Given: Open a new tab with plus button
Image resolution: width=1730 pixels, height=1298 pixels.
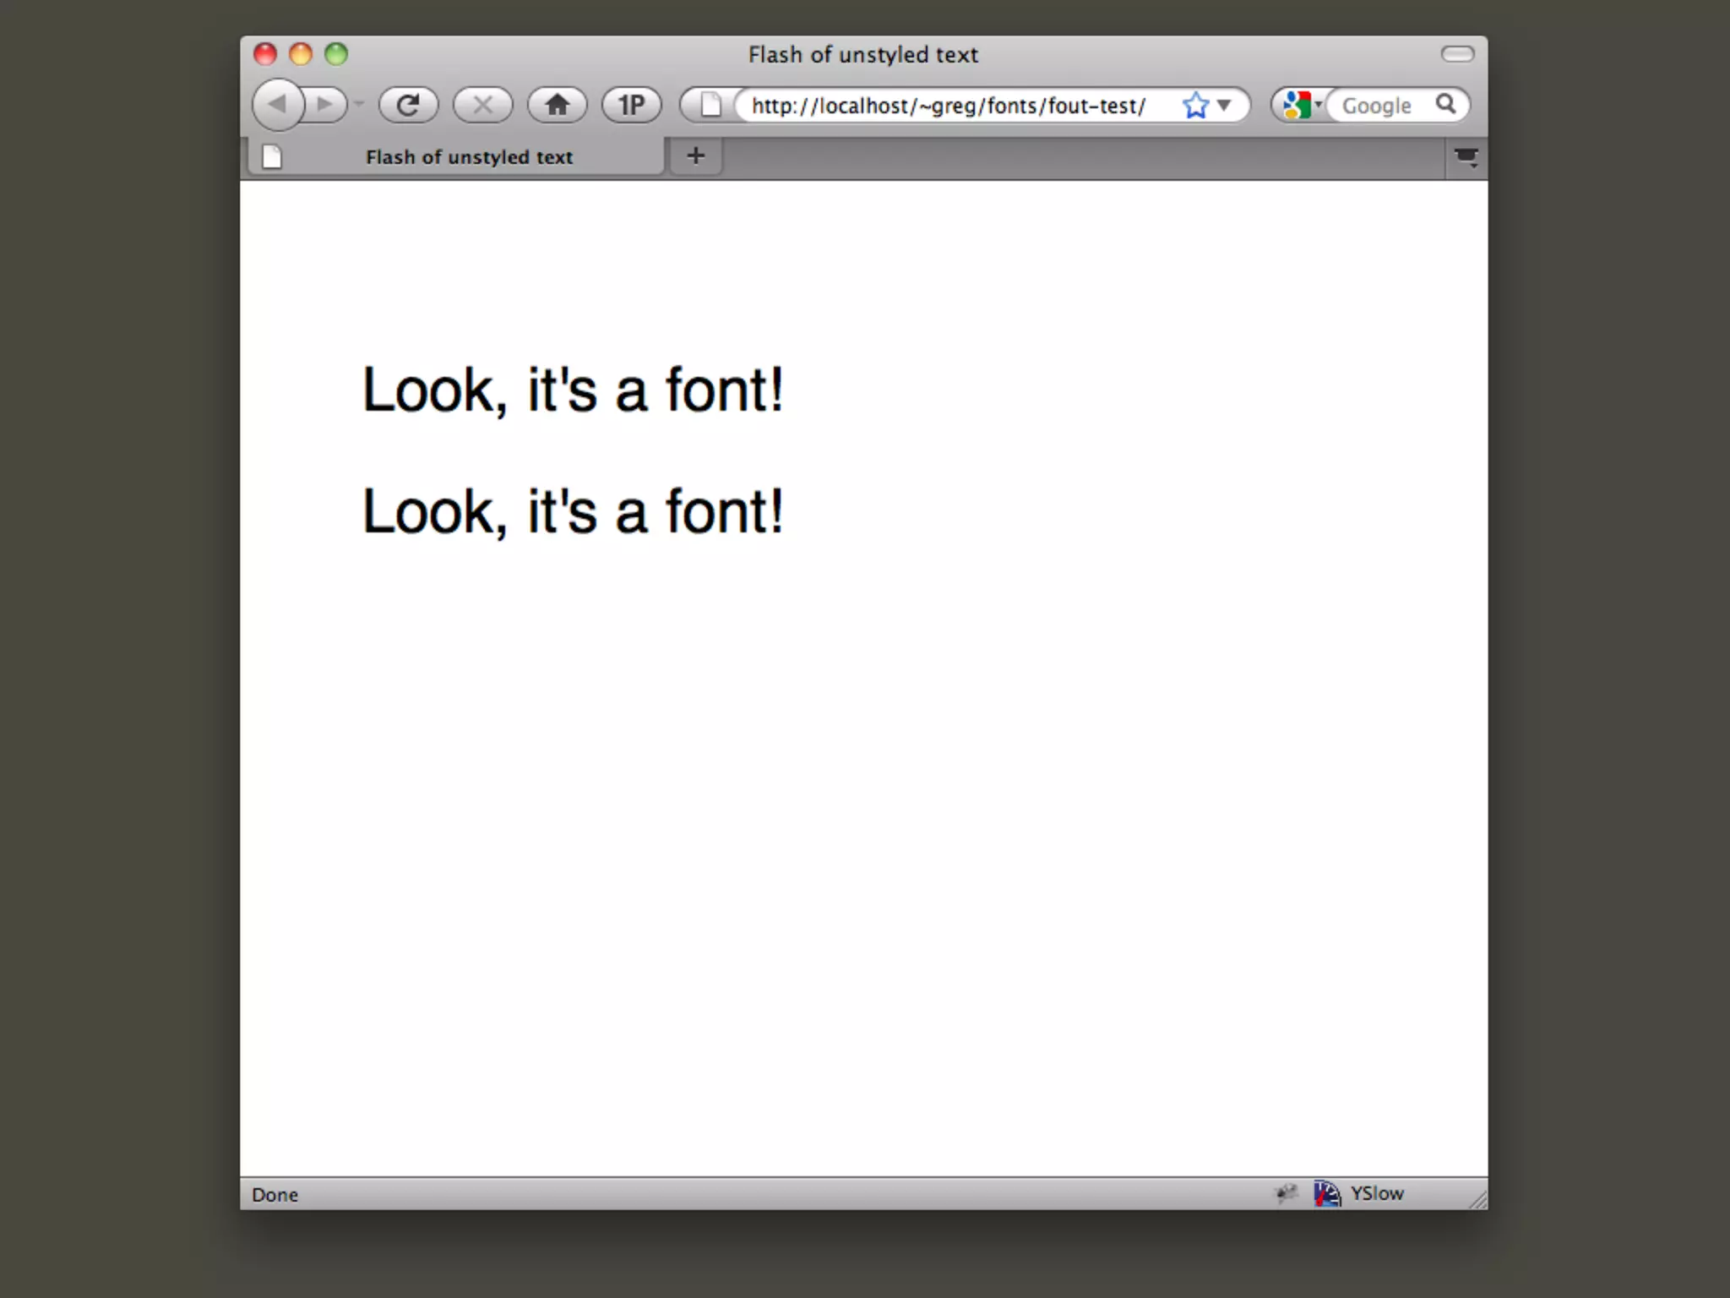Looking at the screenshot, I should coord(695,156).
